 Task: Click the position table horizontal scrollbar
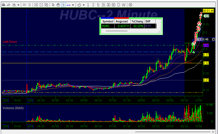[x=116, y=31]
